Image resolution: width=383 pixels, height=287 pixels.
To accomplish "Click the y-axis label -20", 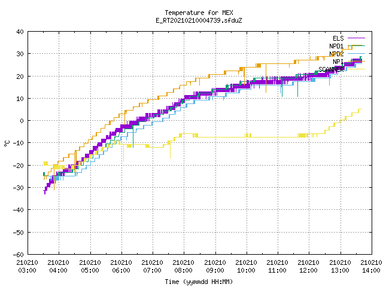I will [19, 166].
